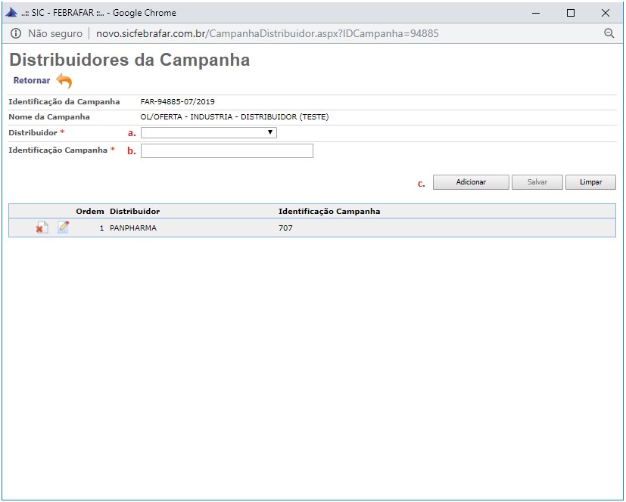
Task: Click the orange return arrow icon
Action: tap(64, 81)
